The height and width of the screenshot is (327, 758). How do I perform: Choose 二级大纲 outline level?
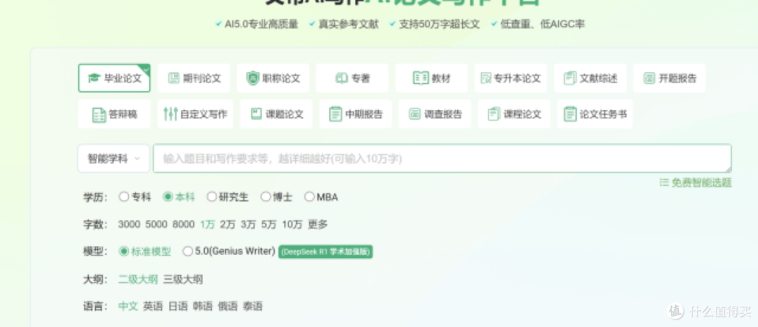click(138, 279)
